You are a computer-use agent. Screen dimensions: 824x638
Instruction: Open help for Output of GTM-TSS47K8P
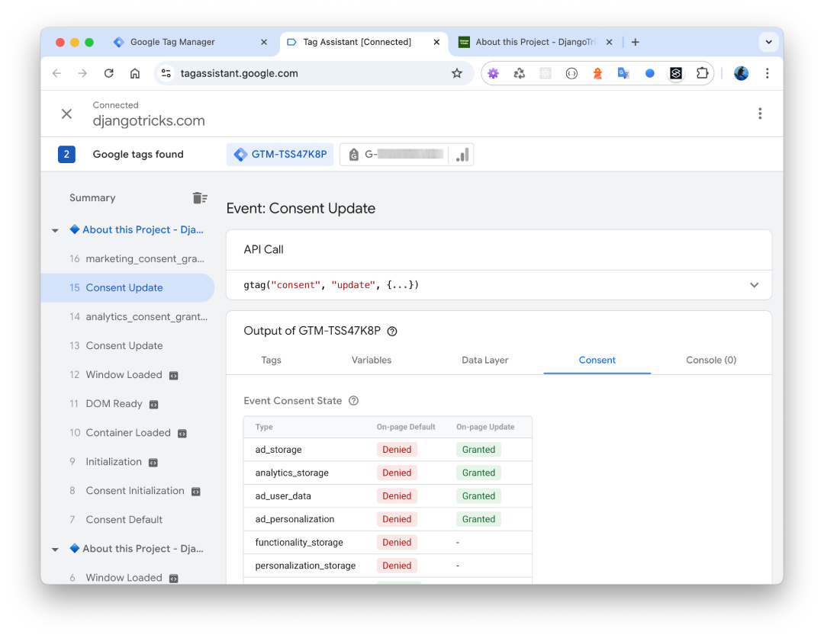click(392, 332)
